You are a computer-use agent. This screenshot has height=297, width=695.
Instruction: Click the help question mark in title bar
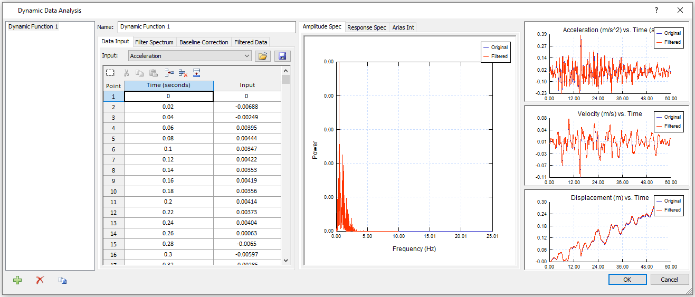656,10
